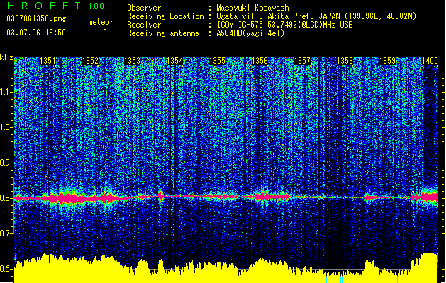Select the 1.0 frequency axis tick
The height and width of the screenshot is (283, 446).
point(6,127)
